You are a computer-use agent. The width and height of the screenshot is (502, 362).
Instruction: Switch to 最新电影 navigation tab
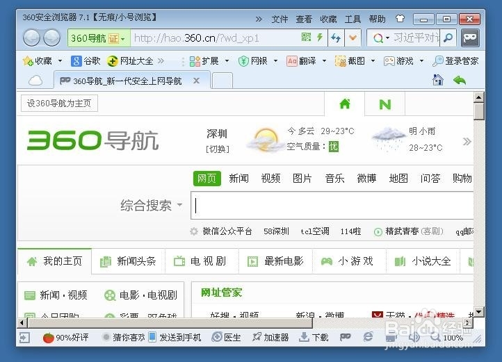(x=276, y=261)
